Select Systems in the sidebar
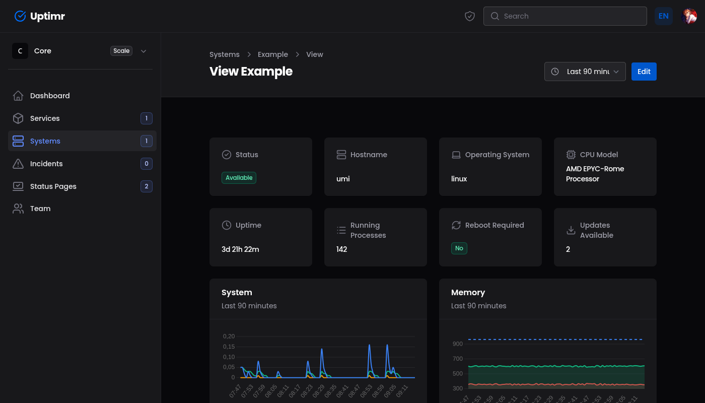The width and height of the screenshot is (705, 403). (82, 141)
